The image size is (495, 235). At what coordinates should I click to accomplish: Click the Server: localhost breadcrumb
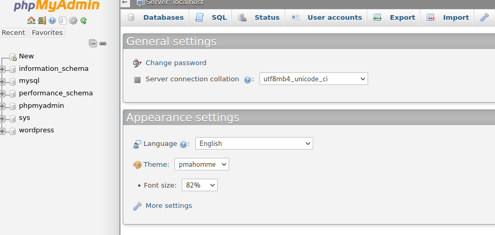175,3
